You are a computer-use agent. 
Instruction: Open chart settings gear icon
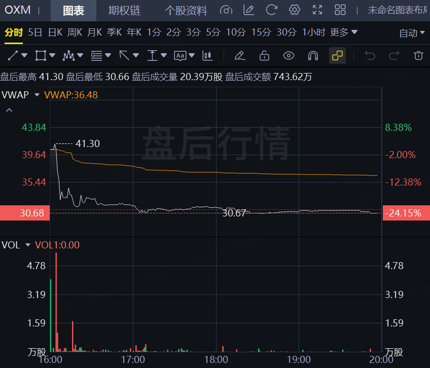pos(294,10)
